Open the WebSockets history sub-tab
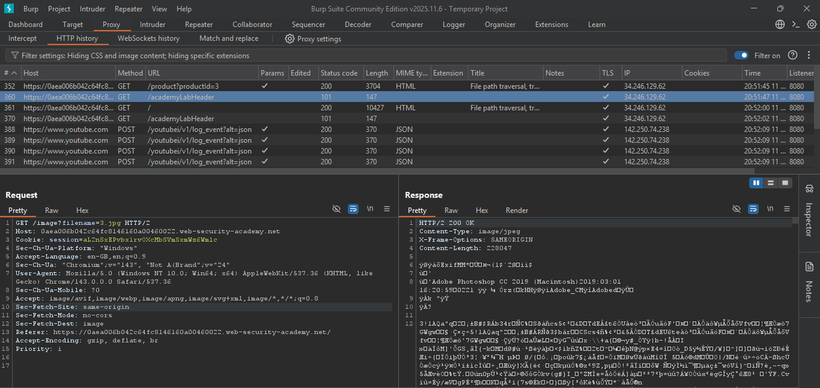Viewport: 820px width, 388px height. coord(149,39)
